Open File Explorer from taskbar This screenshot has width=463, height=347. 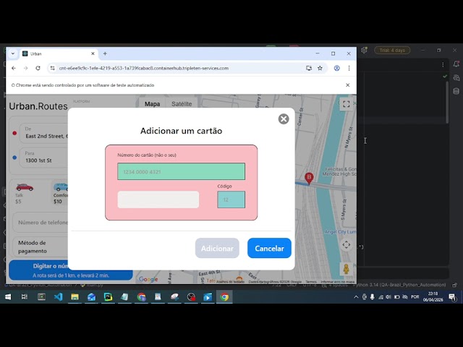click(x=75, y=297)
